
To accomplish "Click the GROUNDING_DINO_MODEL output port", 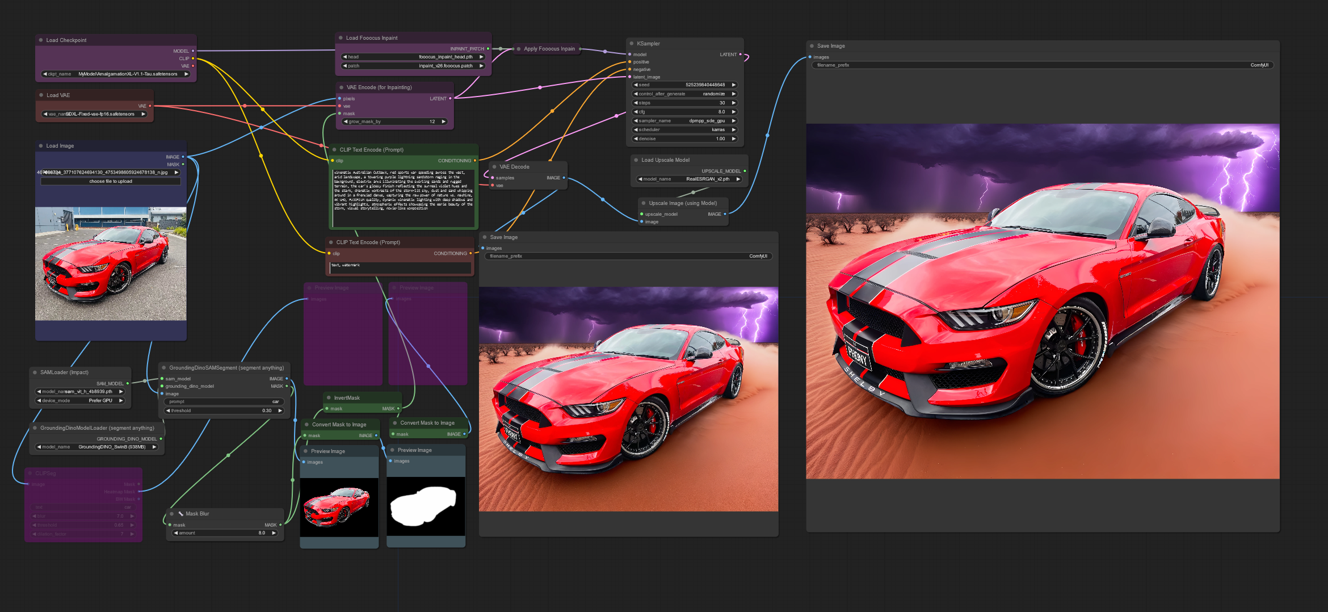I will click(x=161, y=439).
